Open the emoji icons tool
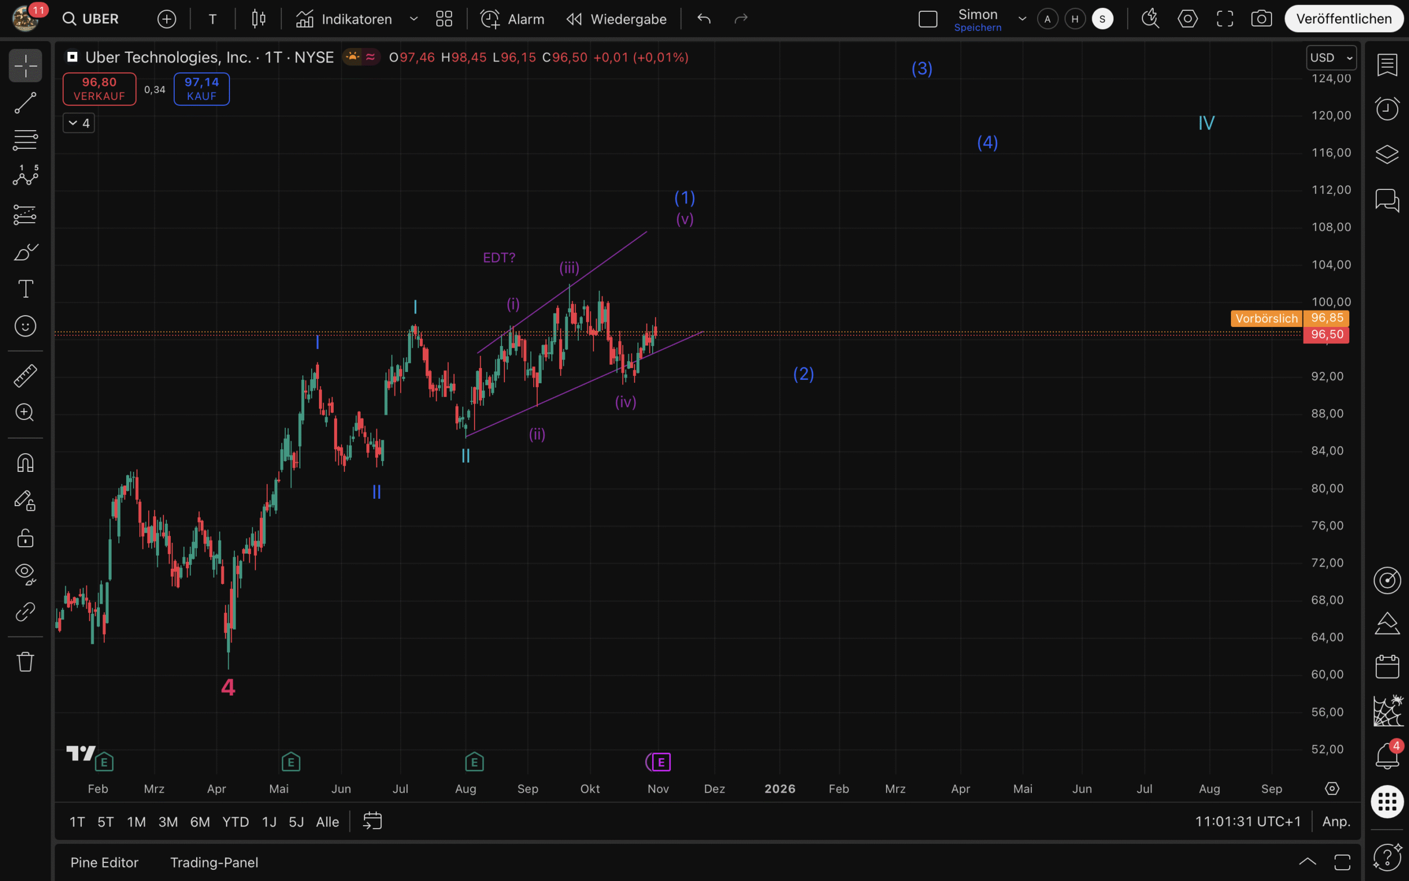 point(25,326)
